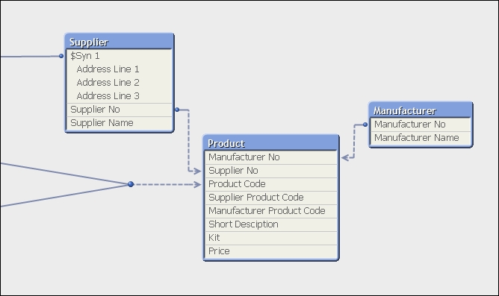Select the Kit field
The width and height of the screenshot is (499, 296).
[x=271, y=238]
